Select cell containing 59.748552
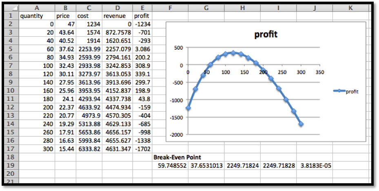 point(171,165)
